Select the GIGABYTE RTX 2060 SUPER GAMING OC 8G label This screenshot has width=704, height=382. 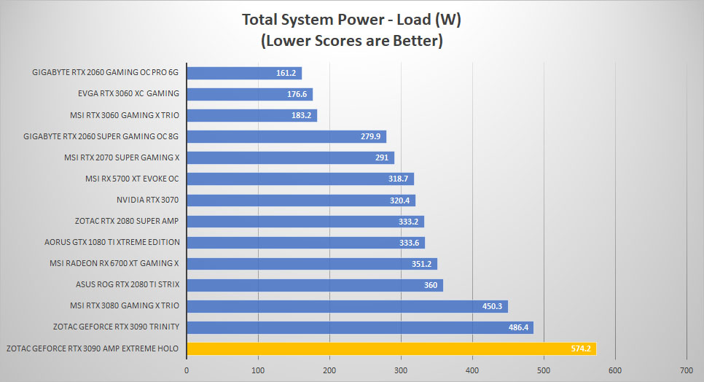(101, 136)
